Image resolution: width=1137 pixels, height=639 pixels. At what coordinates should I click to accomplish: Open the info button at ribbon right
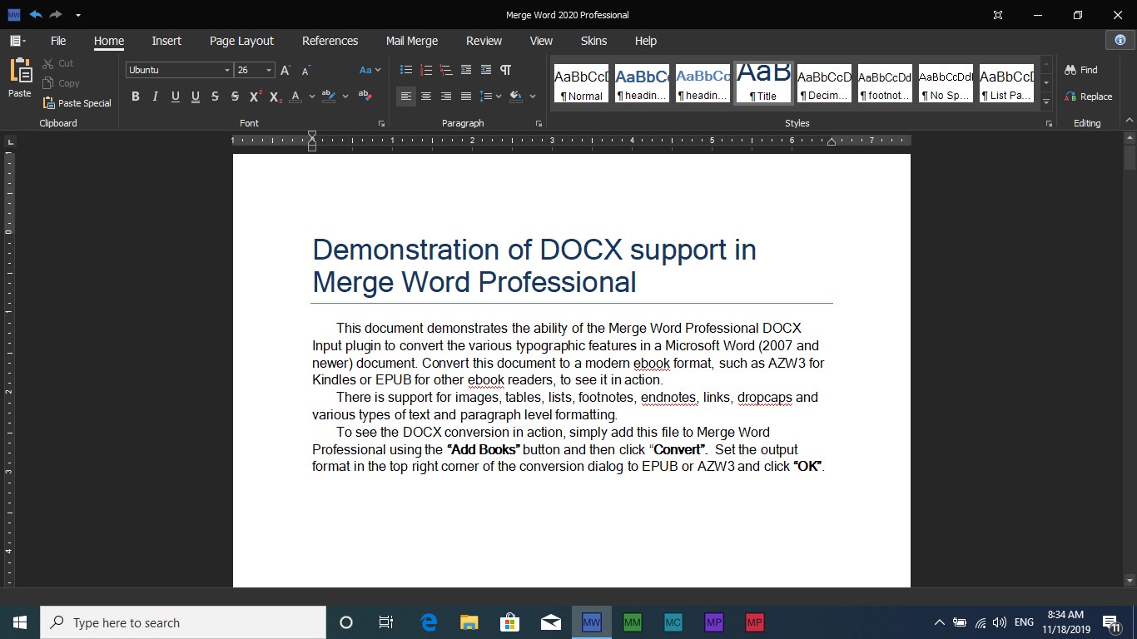[x=1120, y=40]
